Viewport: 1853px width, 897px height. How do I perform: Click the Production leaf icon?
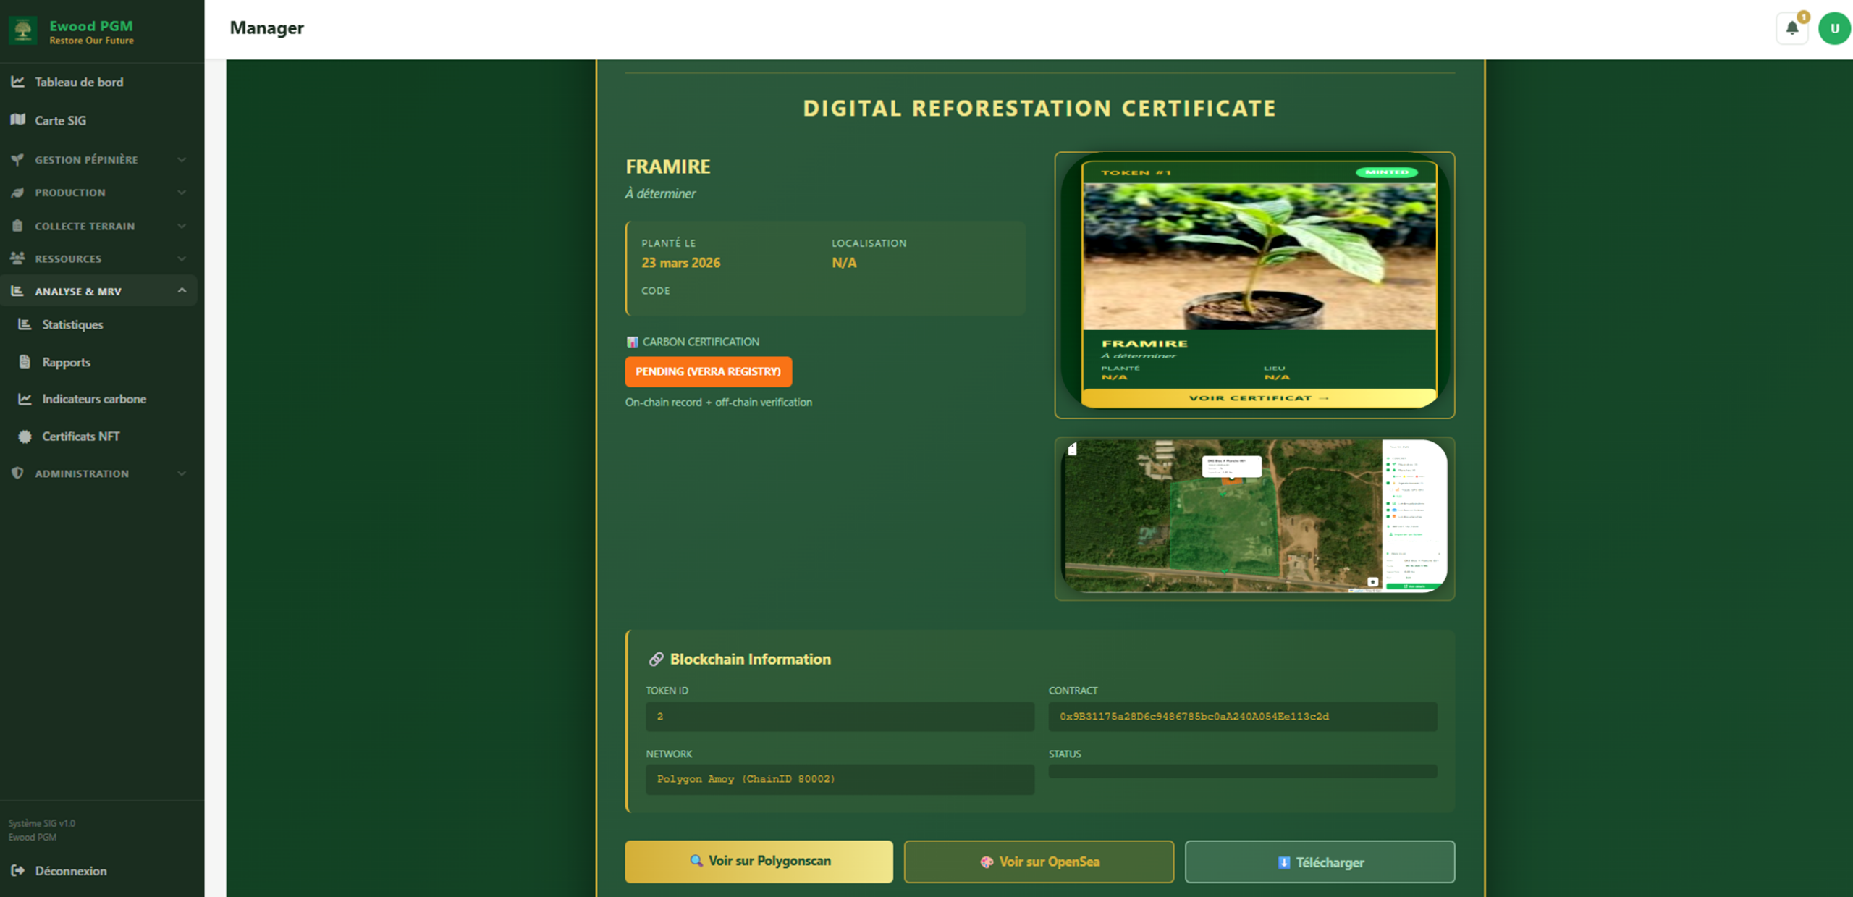coord(18,193)
